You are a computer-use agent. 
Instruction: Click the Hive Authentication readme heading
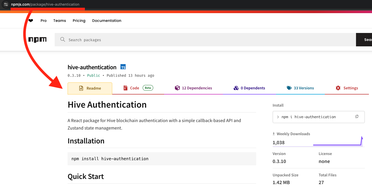point(107,105)
